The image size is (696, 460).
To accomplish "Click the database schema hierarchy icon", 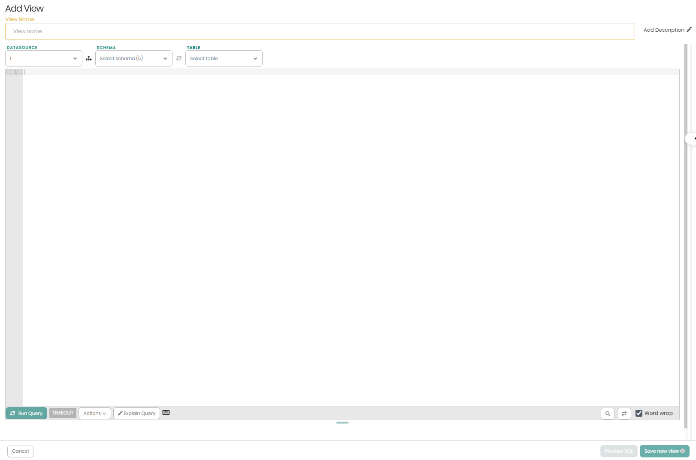I will click(88, 58).
